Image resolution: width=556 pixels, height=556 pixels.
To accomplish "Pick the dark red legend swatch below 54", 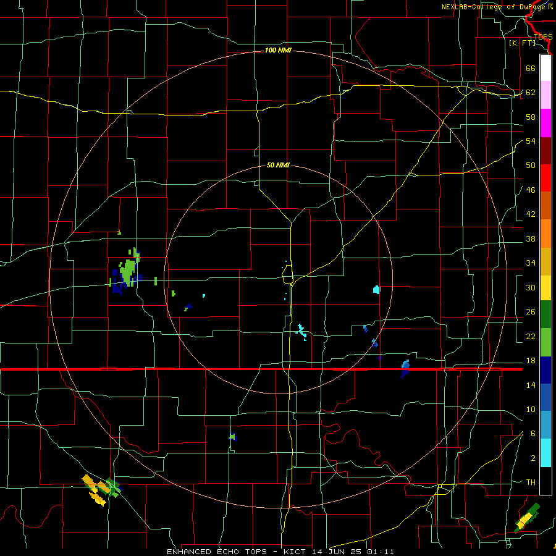I will click(545, 150).
